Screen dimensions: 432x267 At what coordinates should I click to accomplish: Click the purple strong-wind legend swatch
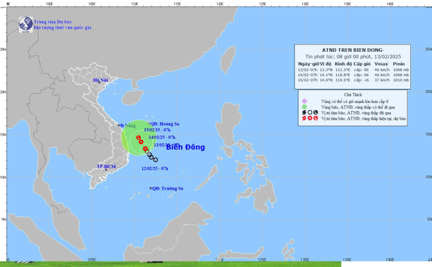click(304, 101)
